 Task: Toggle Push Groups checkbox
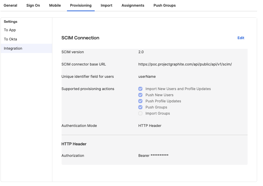point(140,107)
